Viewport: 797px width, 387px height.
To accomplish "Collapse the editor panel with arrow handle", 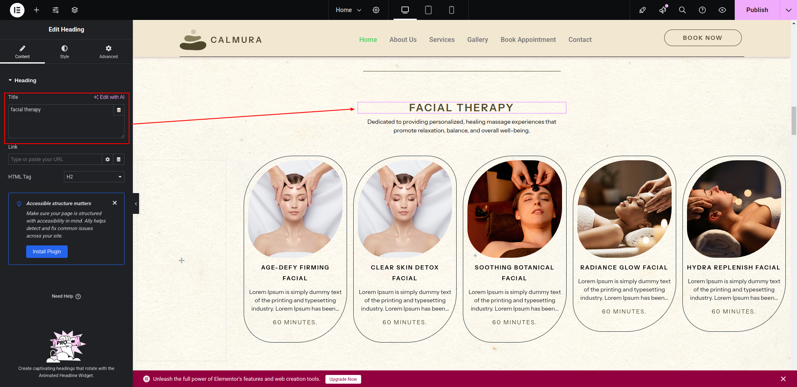I will pos(136,203).
